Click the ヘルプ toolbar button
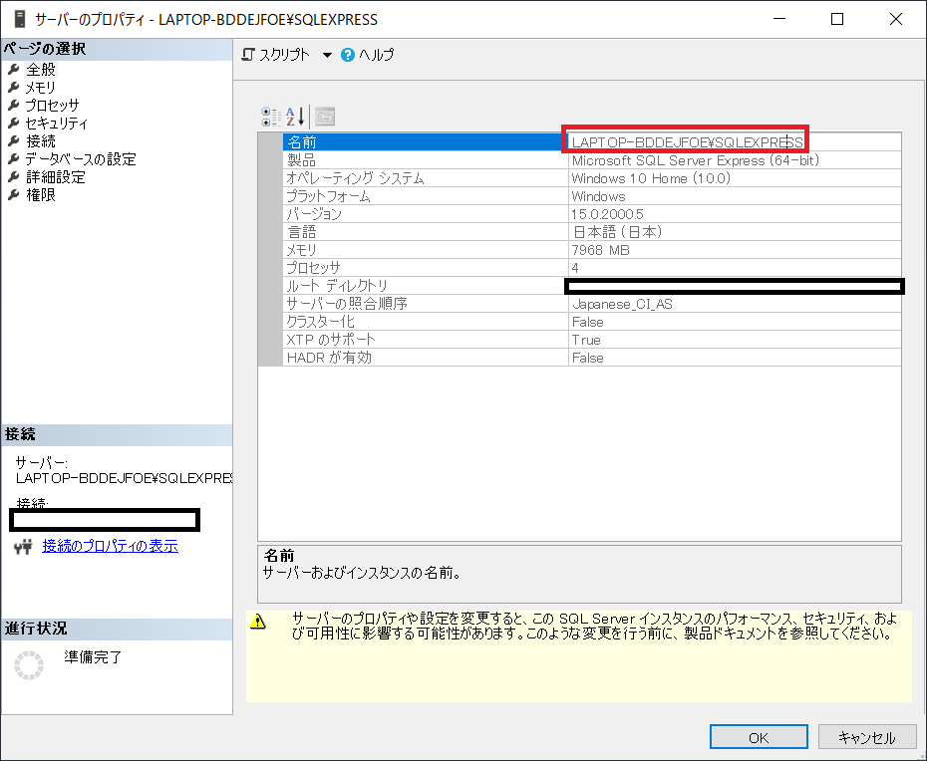 pos(368,55)
